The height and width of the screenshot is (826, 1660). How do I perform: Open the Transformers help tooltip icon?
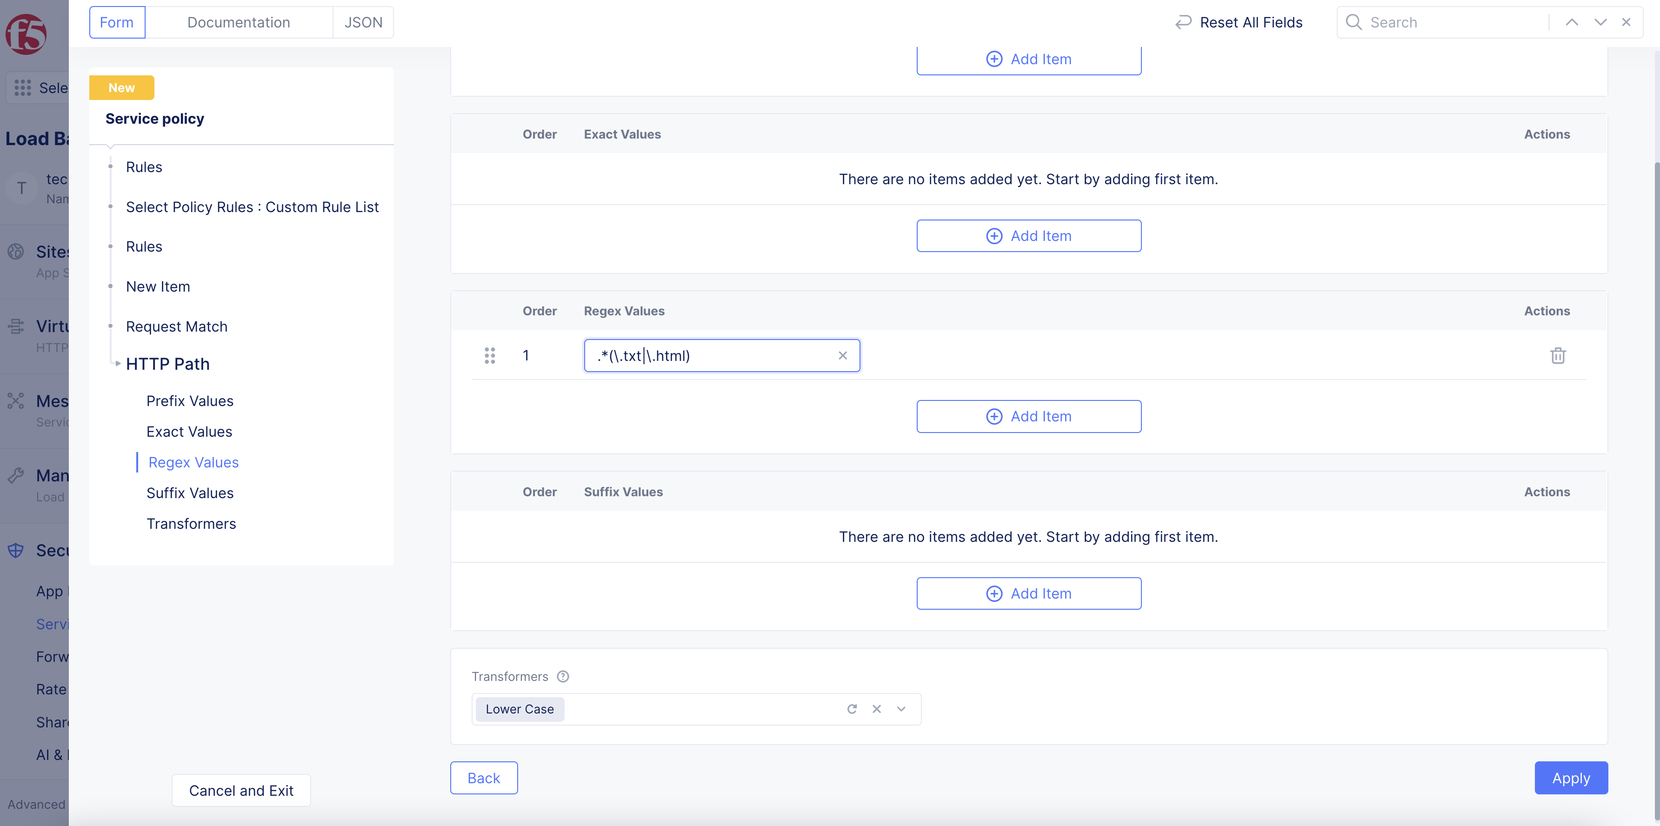563,677
